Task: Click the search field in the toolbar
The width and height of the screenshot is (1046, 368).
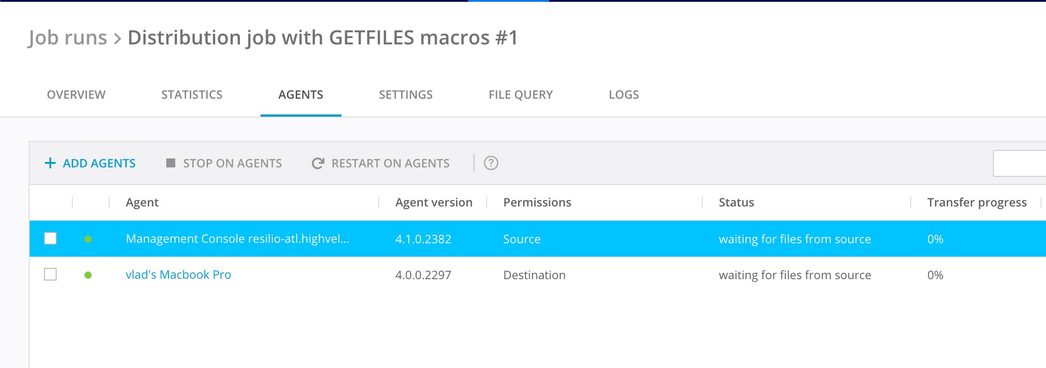Action: coord(1020,163)
